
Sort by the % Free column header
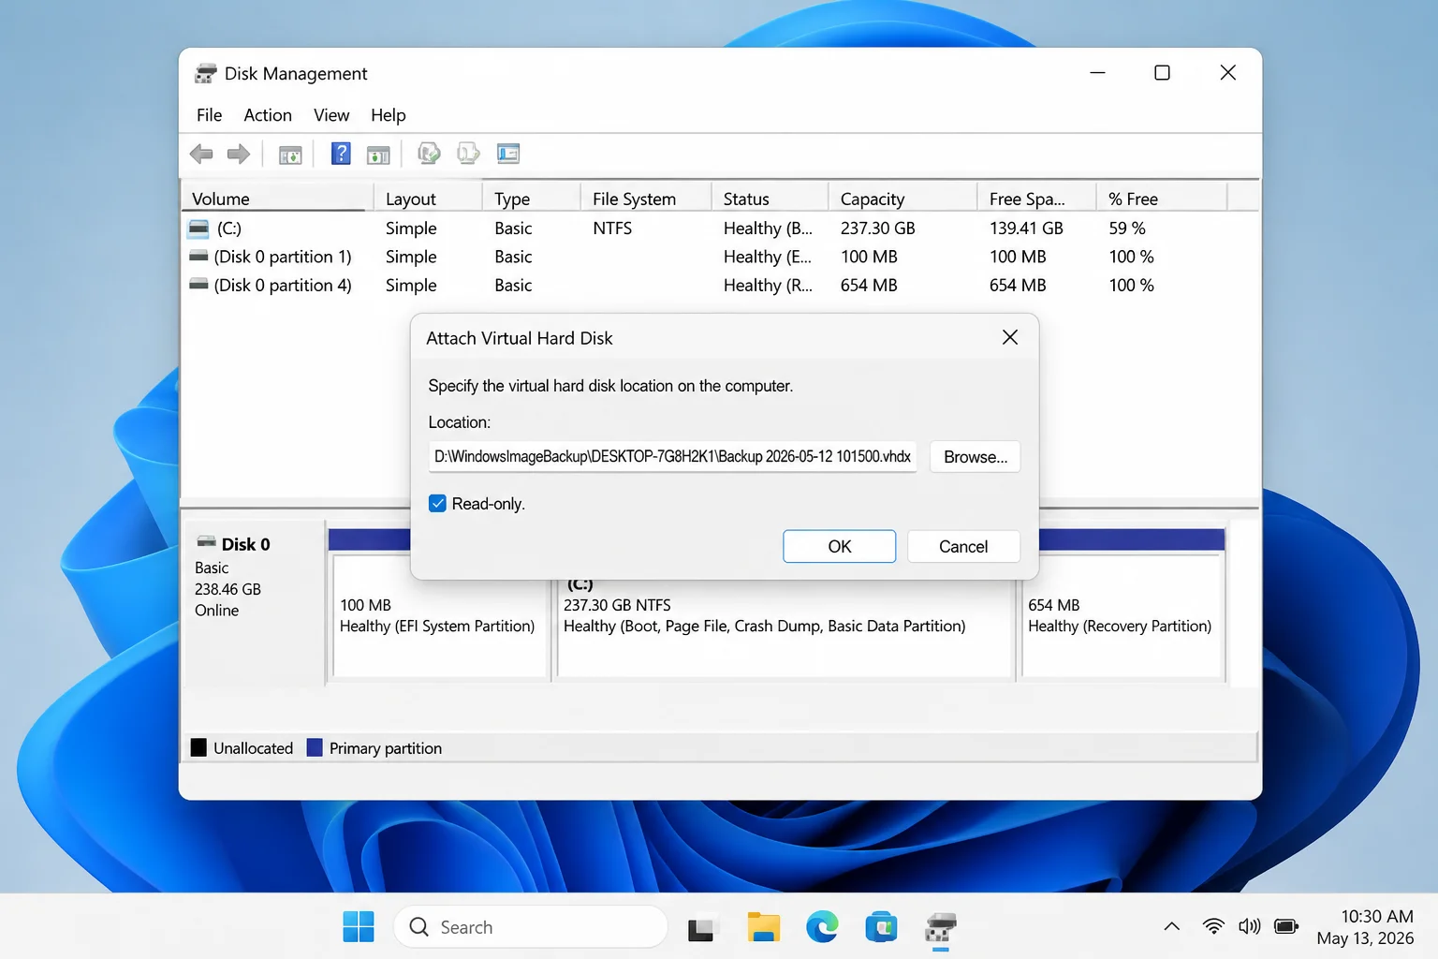point(1162,199)
